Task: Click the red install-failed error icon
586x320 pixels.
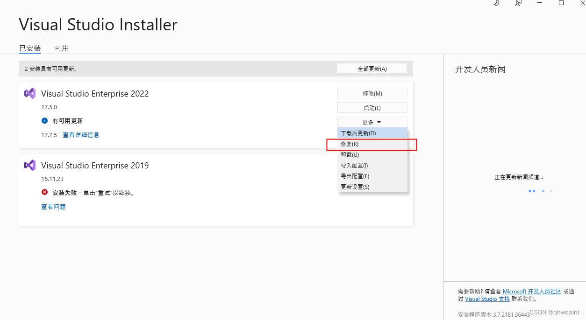Action: click(x=45, y=192)
